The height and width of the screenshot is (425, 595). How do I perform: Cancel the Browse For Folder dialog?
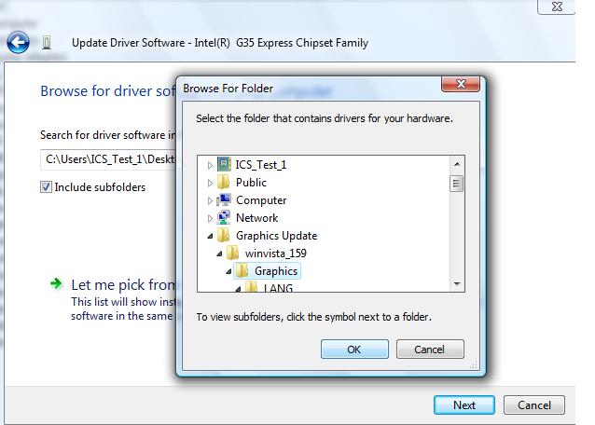pyautogui.click(x=430, y=350)
